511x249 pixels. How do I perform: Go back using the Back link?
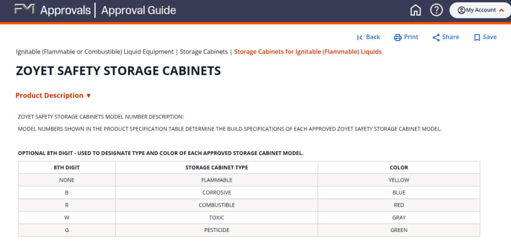click(369, 37)
